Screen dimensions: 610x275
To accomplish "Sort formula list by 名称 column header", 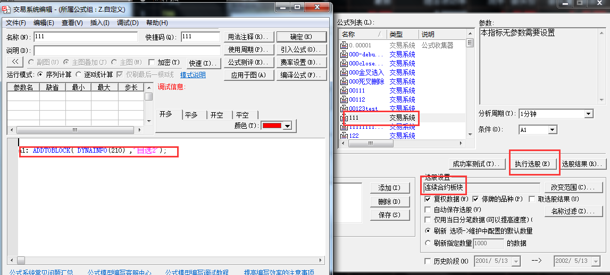I will point(363,34).
